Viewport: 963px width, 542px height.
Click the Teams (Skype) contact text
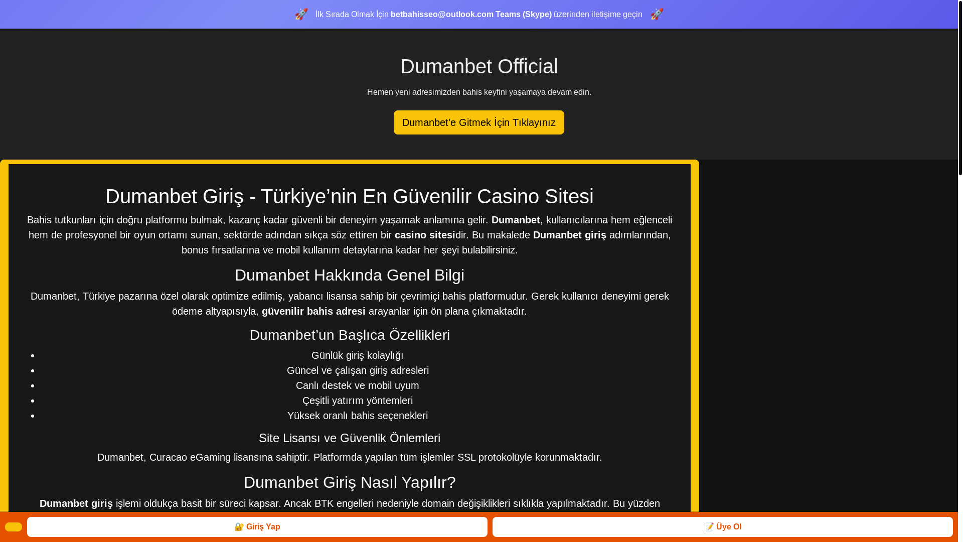[524, 14]
